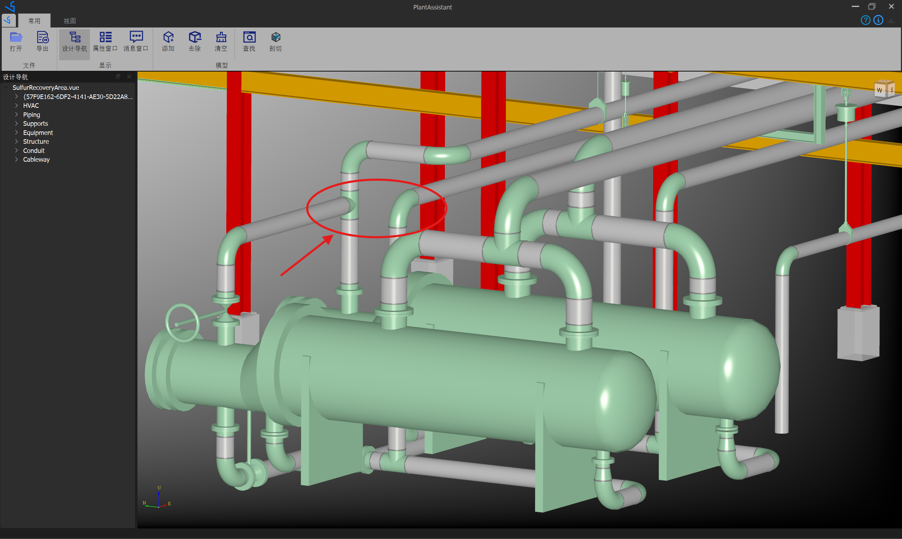Collapse the SulfurRecoveryArea.vue root node

click(x=5, y=87)
